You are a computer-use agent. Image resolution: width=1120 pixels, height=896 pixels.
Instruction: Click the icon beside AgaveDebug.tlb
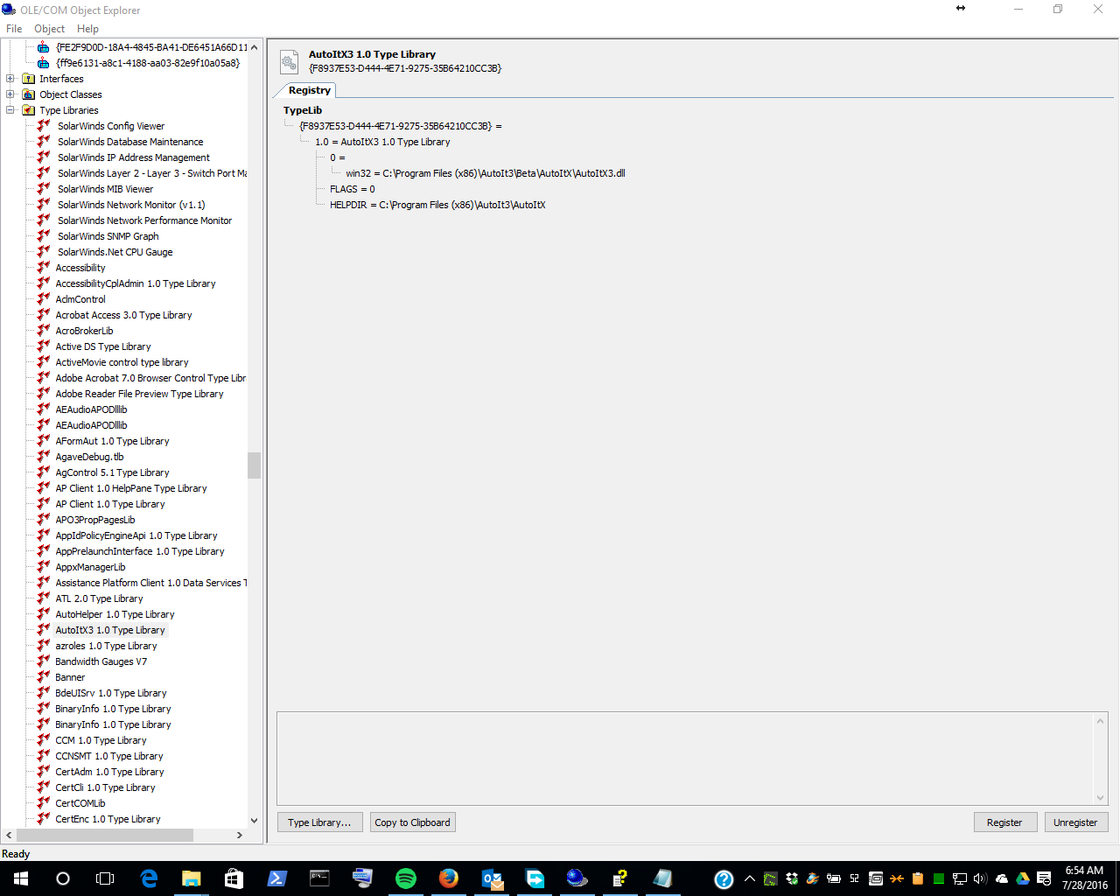pos(43,457)
